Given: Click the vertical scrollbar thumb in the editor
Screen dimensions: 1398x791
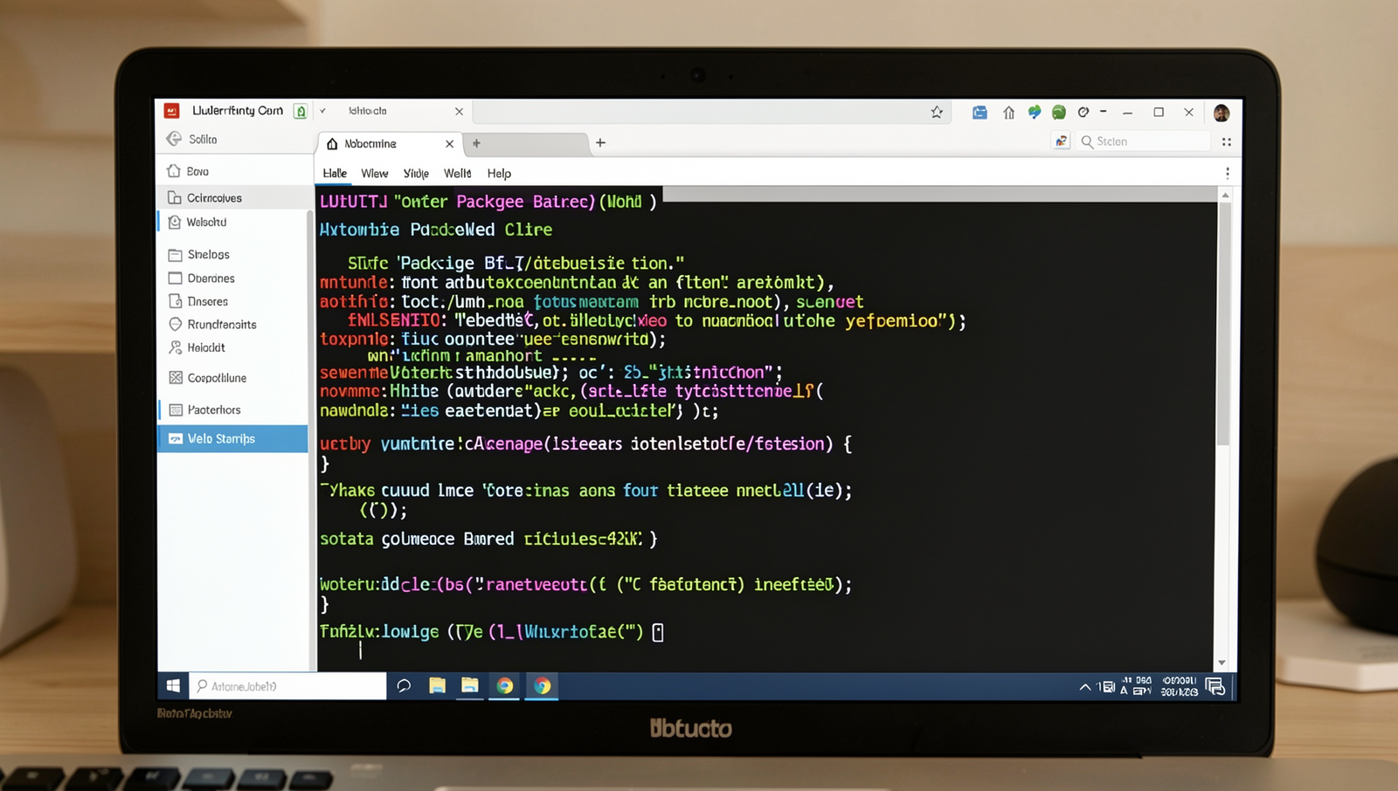Looking at the screenshot, I should pos(1224,323).
